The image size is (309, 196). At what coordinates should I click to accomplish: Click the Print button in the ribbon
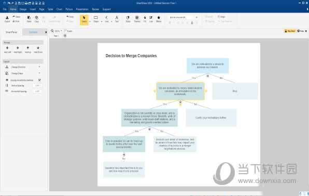[16, 21]
